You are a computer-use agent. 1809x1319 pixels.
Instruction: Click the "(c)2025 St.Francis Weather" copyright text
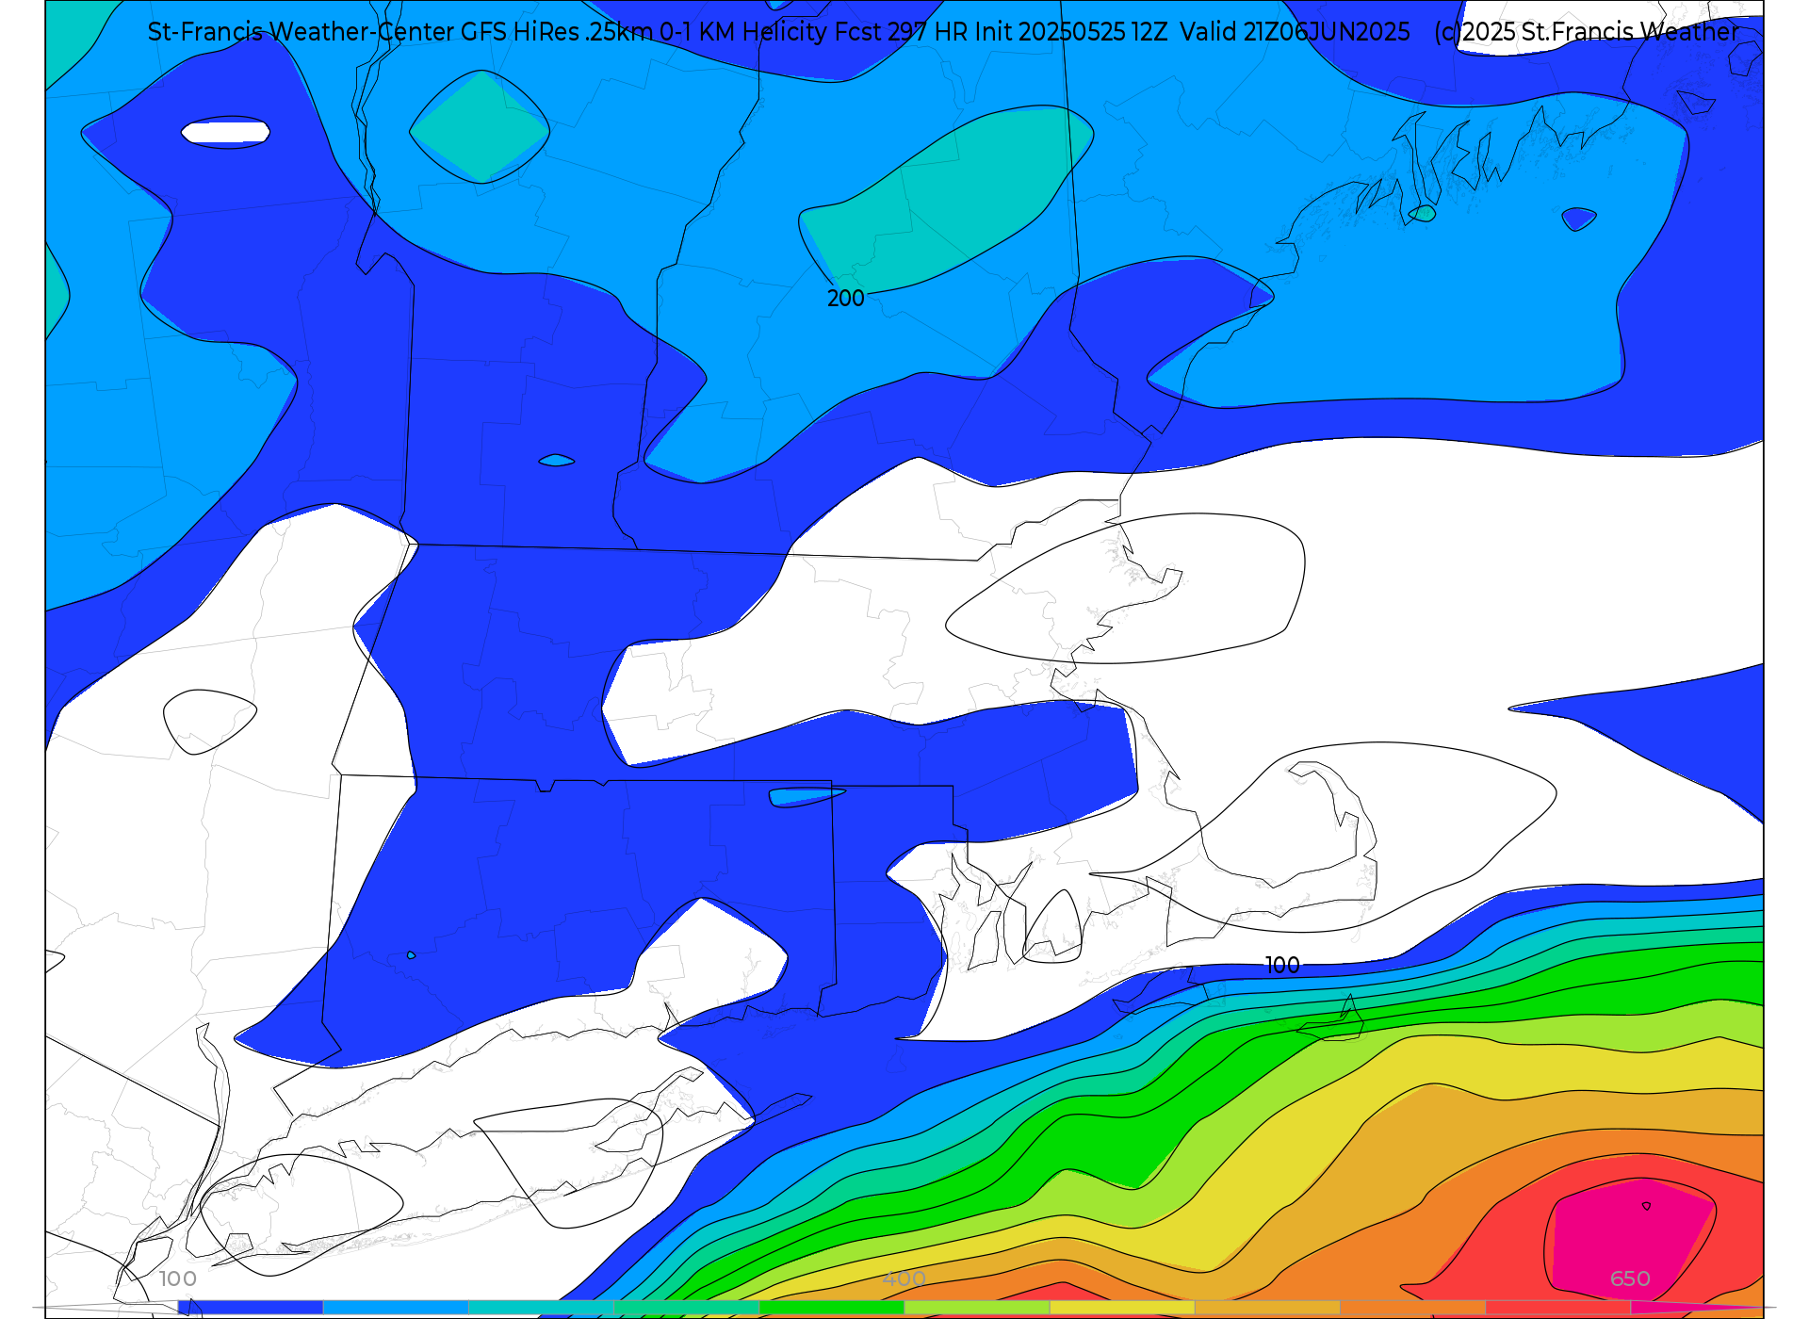pos(1586,32)
